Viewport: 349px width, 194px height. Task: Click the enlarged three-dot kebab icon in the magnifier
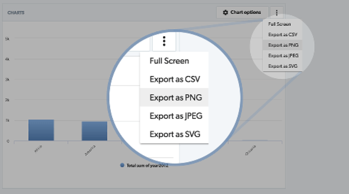tap(164, 41)
